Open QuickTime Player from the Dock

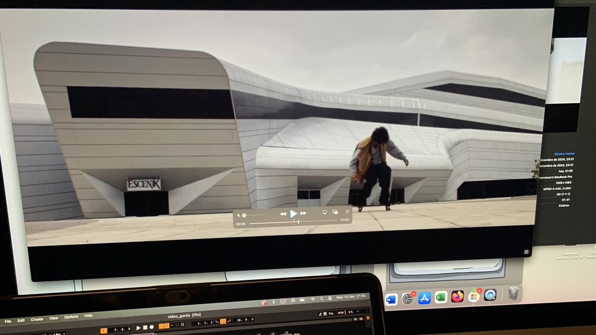click(490, 295)
